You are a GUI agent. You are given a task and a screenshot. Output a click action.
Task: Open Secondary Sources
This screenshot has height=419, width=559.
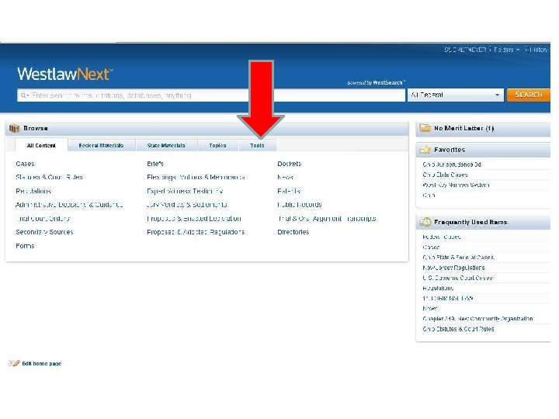(x=44, y=232)
